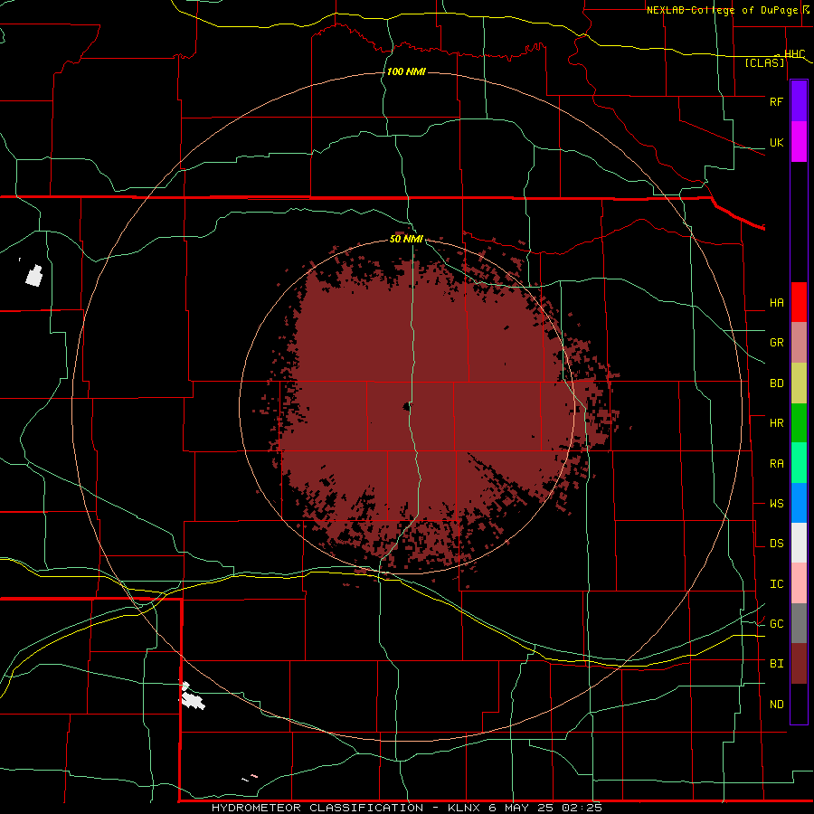Choose the white DS legend swatch
This screenshot has height=814, width=814.
pyautogui.click(x=799, y=543)
